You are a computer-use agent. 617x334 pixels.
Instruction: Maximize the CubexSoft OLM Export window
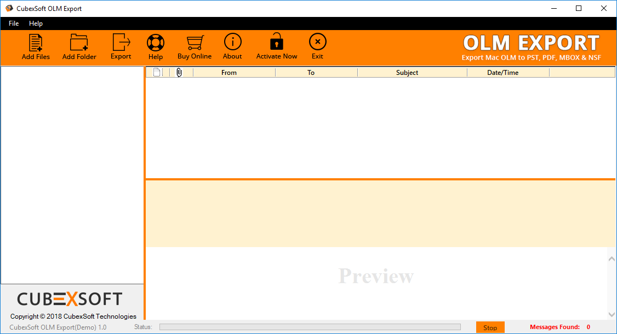coord(579,8)
